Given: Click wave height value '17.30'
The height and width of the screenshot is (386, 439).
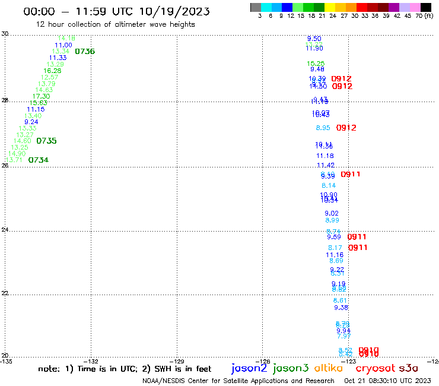Looking at the screenshot, I should pos(41,96).
